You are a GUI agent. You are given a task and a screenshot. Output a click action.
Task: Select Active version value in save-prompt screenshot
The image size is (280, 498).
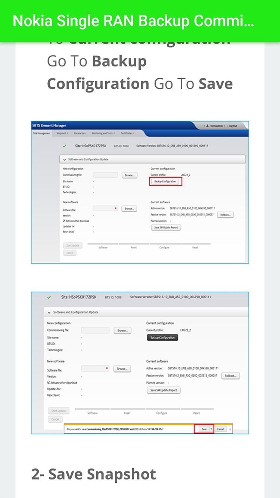coord(193,368)
